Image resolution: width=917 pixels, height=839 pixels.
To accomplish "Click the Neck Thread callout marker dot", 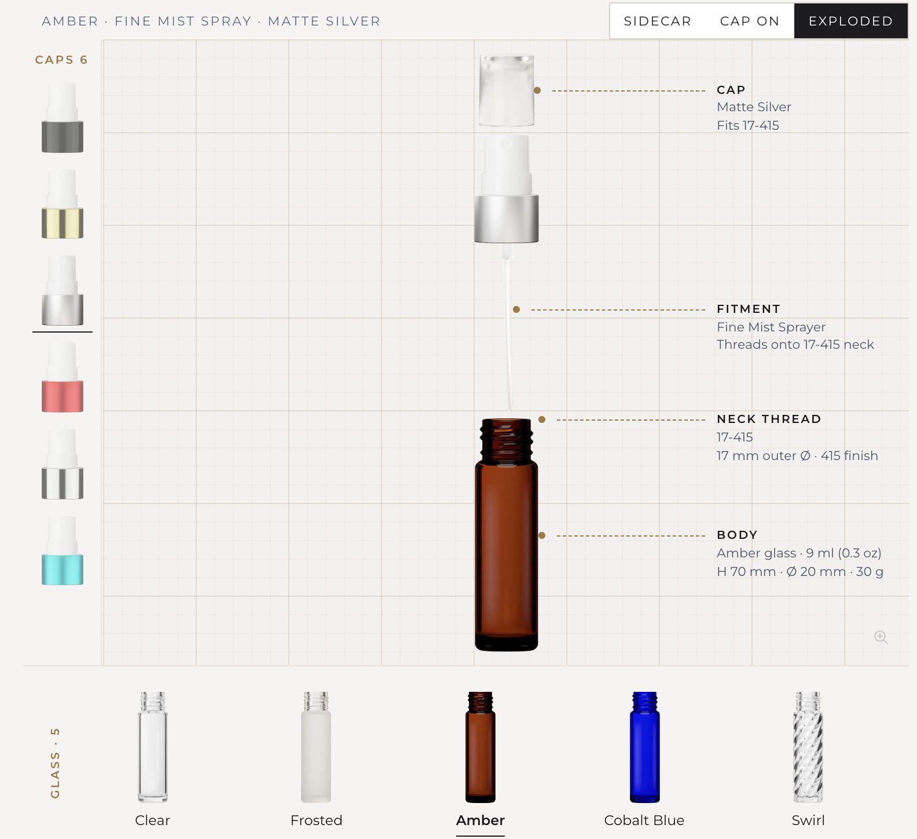I will [542, 419].
